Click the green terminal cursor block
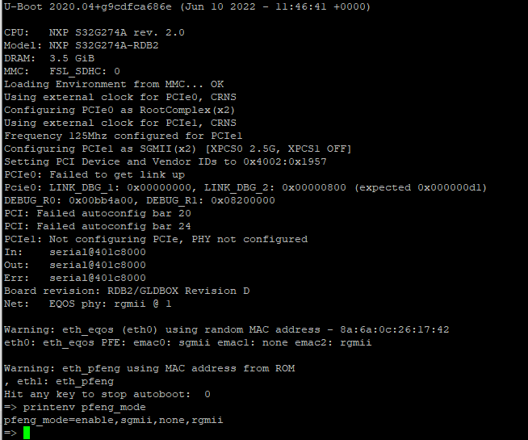This screenshot has width=528, height=440. 26,433
